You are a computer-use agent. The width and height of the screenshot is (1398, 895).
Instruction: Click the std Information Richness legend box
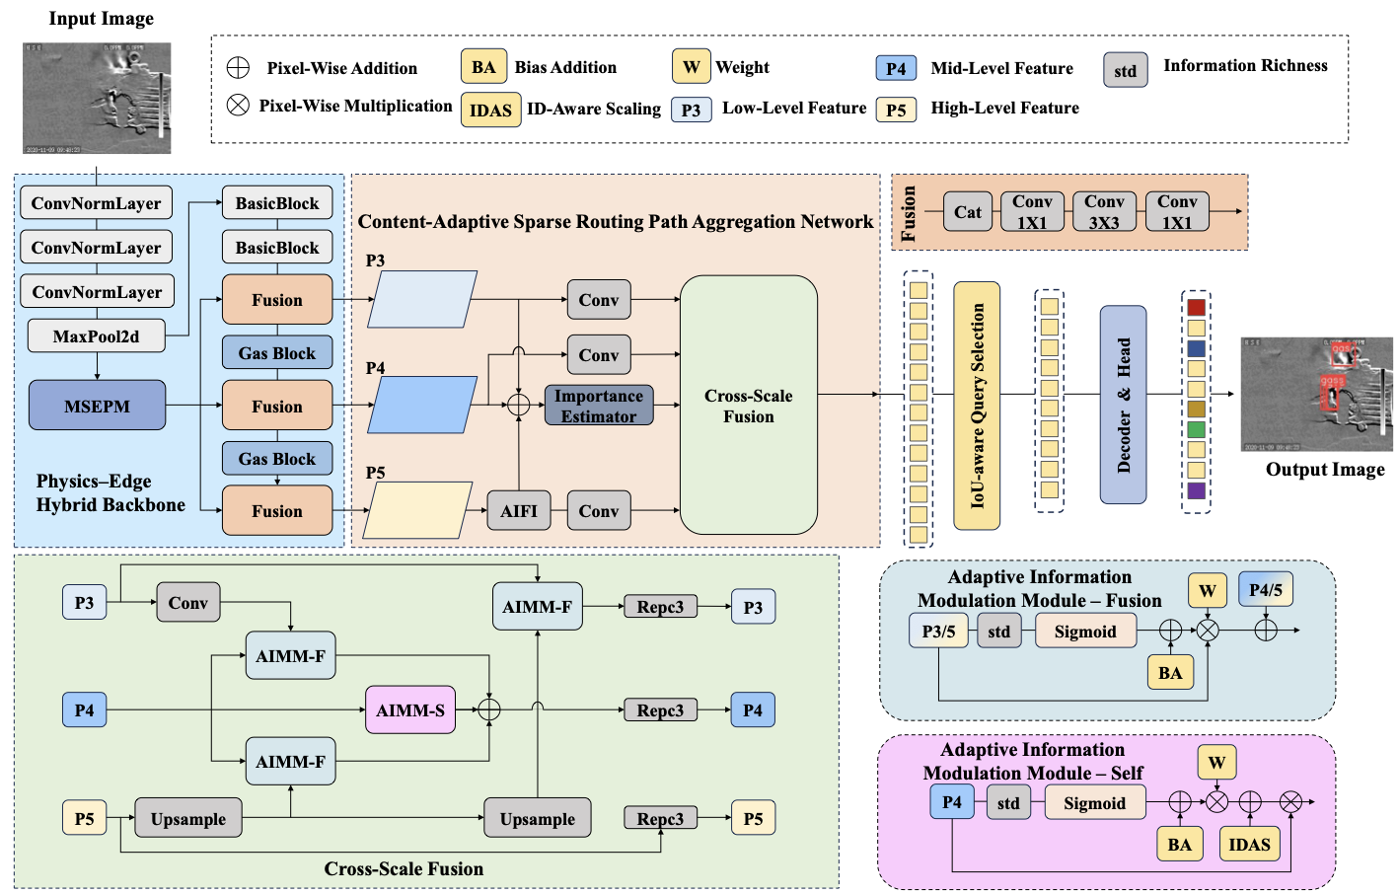(1125, 70)
